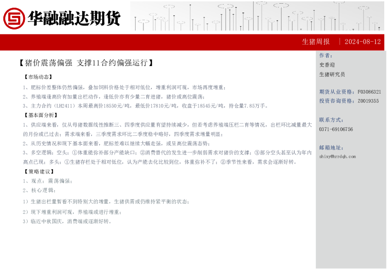Select the 【市场动态】 section heading
This screenshot has height=273, width=387.
(x=38, y=77)
